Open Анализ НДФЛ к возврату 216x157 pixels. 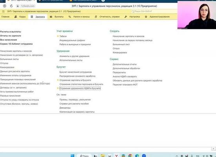click(x=125, y=77)
